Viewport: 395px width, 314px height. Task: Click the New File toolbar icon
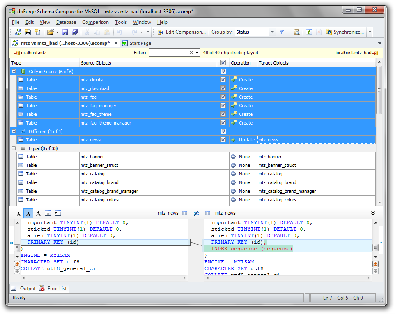[37, 32]
